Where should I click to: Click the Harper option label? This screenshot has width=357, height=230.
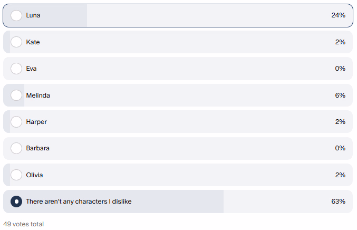[36, 122]
